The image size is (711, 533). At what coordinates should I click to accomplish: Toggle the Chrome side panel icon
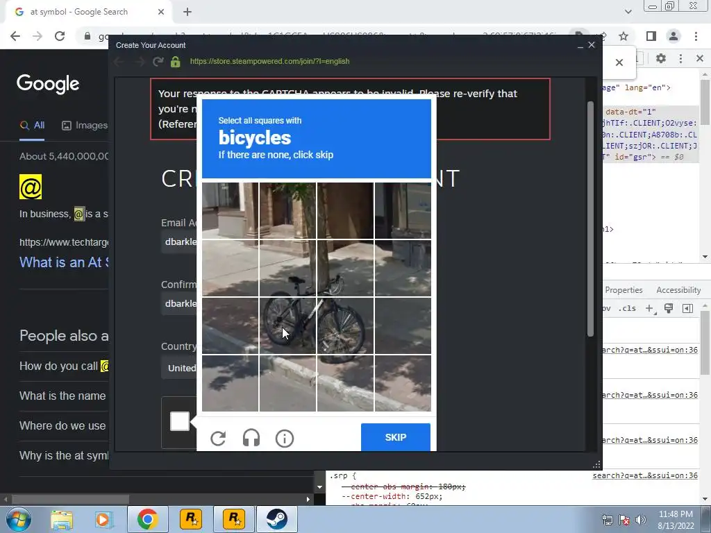(651, 36)
